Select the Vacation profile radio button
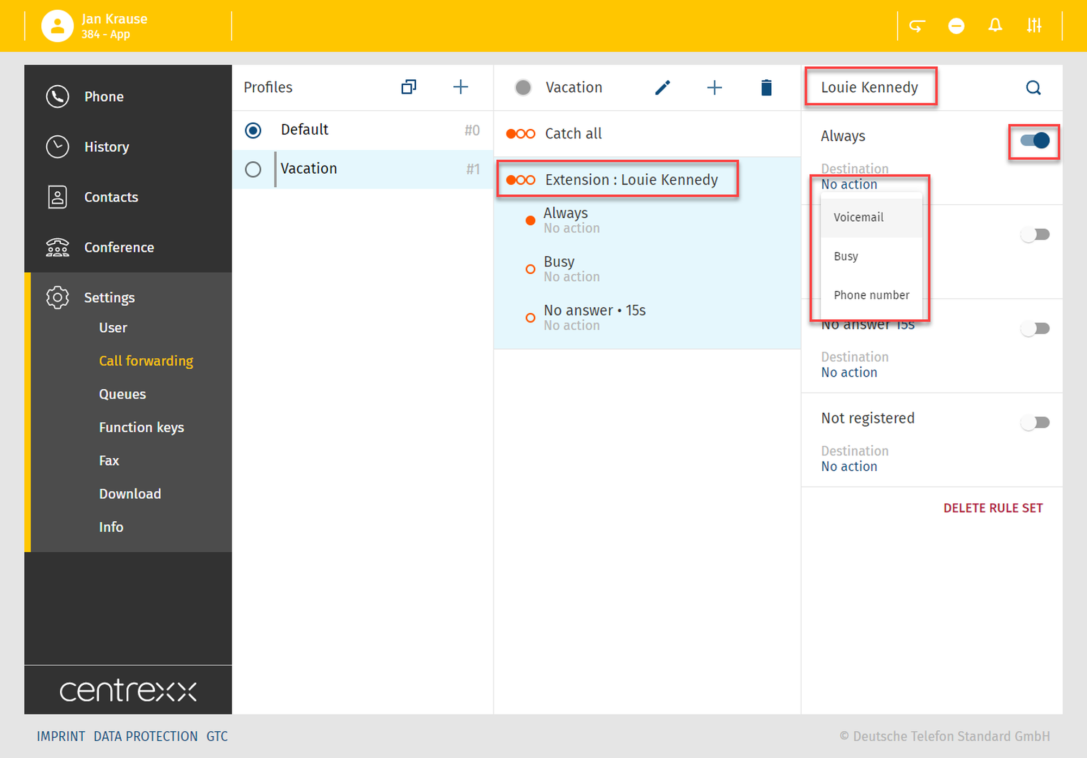Image resolution: width=1087 pixels, height=758 pixels. click(x=253, y=169)
